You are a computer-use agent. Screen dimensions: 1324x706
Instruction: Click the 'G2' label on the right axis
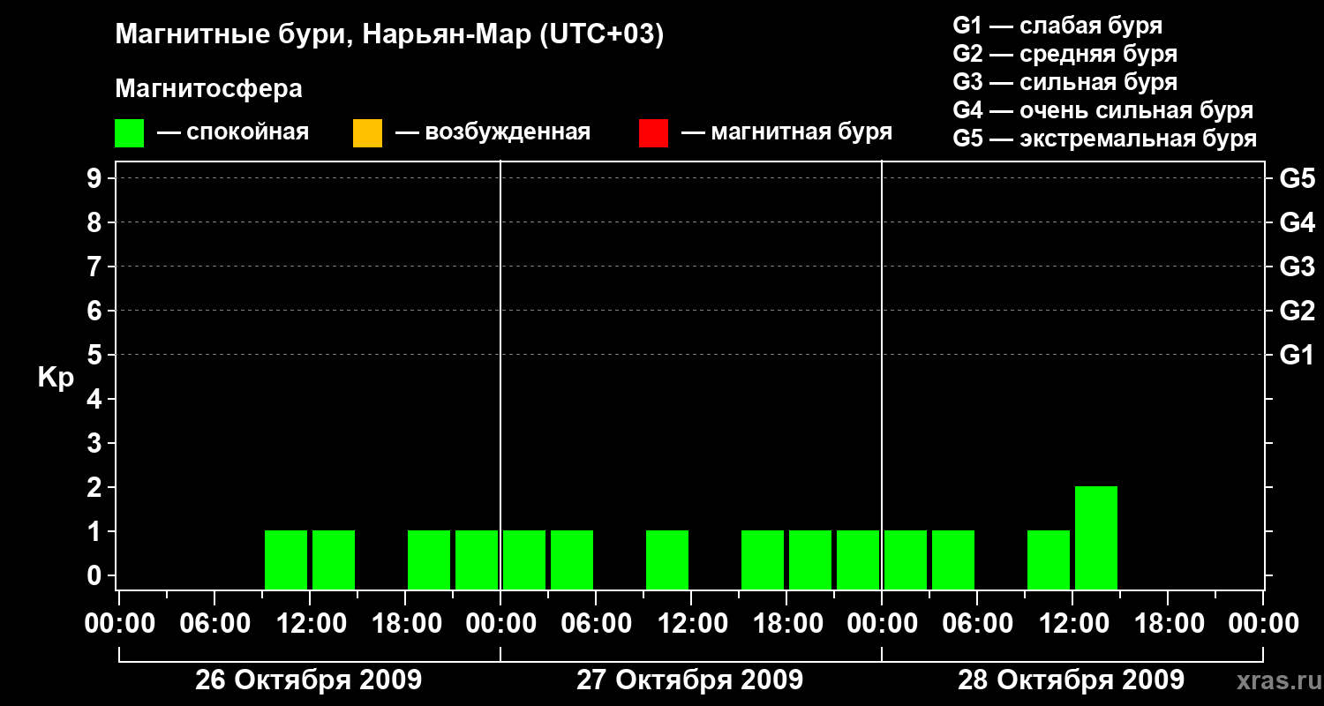(x=1298, y=311)
